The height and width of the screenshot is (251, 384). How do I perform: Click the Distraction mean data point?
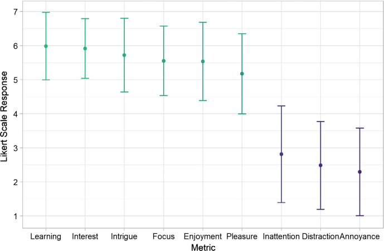point(320,165)
